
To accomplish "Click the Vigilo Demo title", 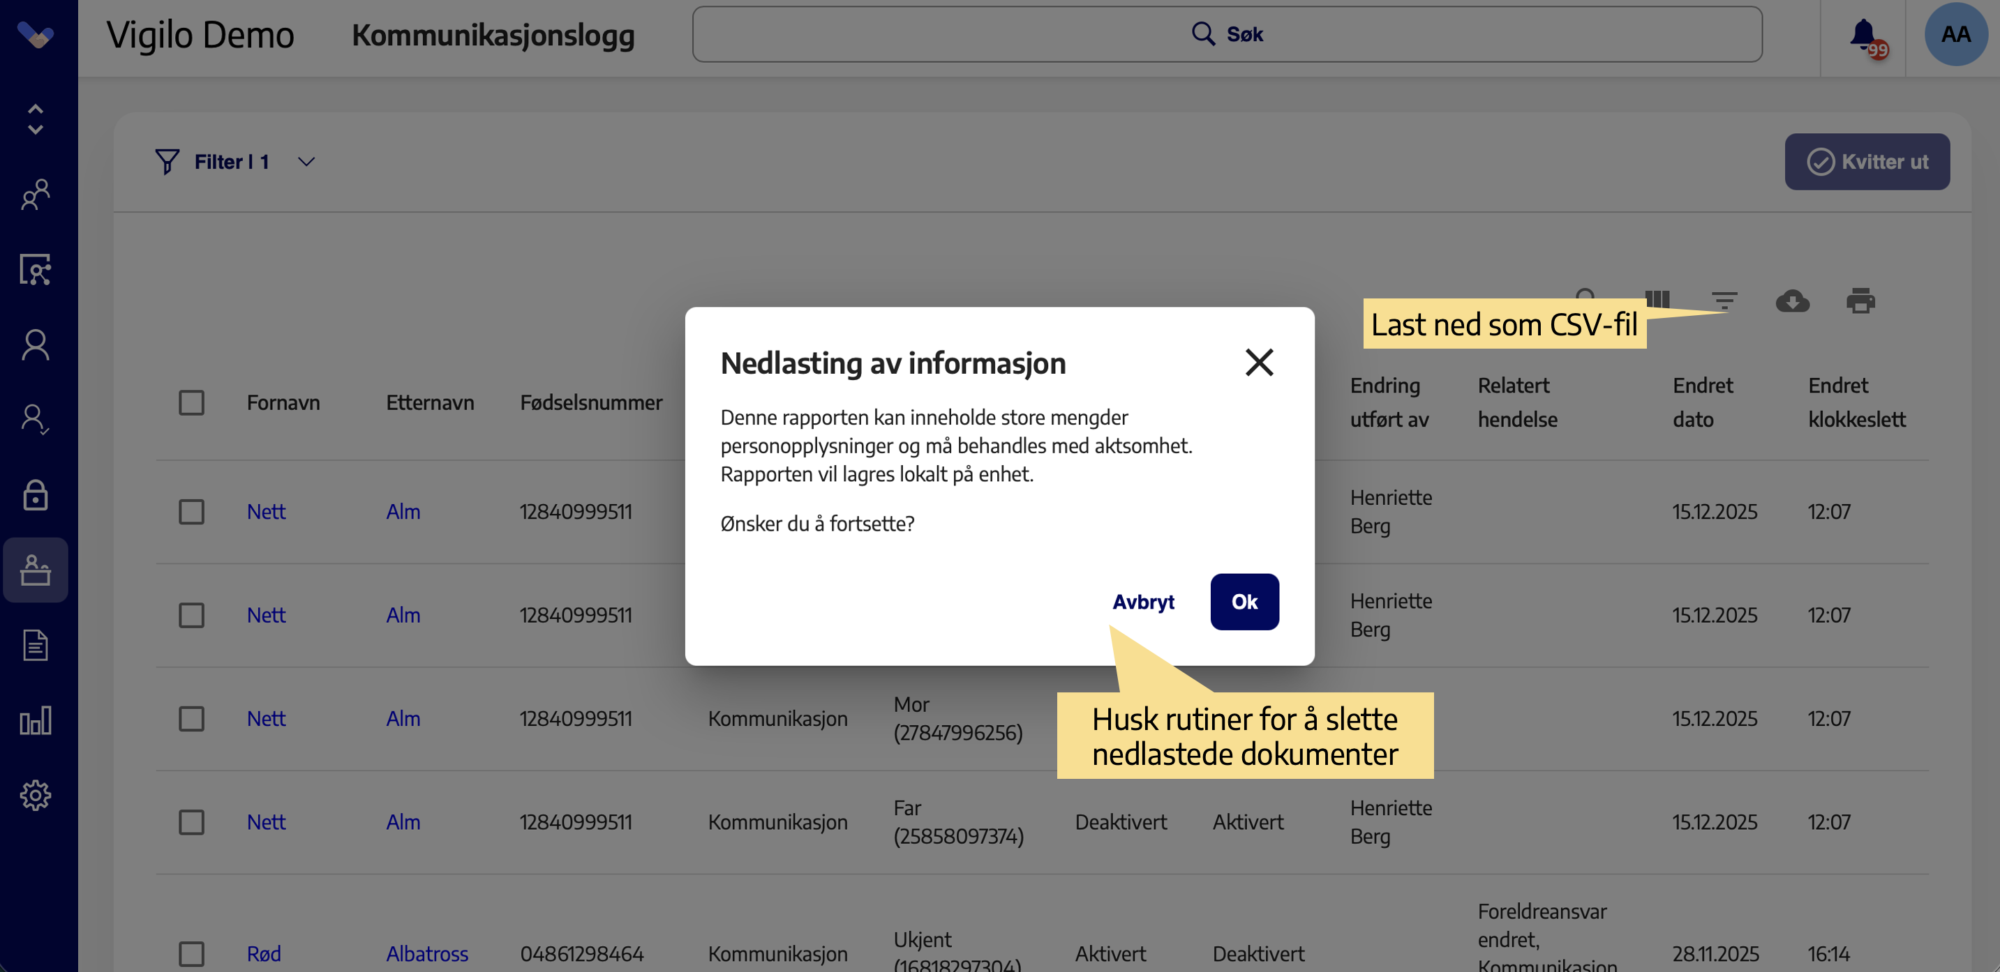I will click(x=200, y=35).
